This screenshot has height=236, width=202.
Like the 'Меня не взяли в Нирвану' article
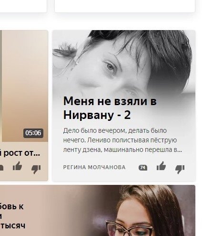point(161,166)
